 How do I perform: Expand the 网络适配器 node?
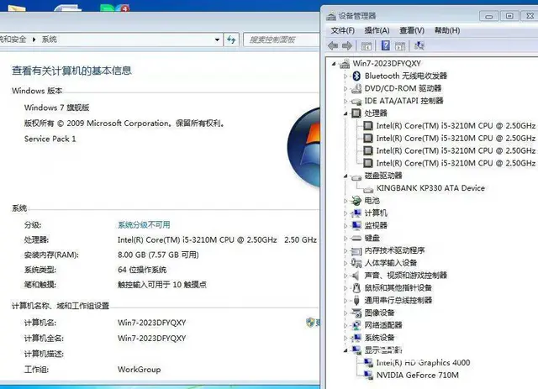pyautogui.click(x=345, y=325)
